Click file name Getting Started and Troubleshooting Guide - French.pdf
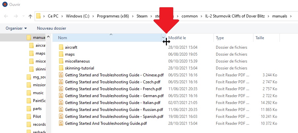The height and width of the screenshot is (133, 298). coord(113,89)
